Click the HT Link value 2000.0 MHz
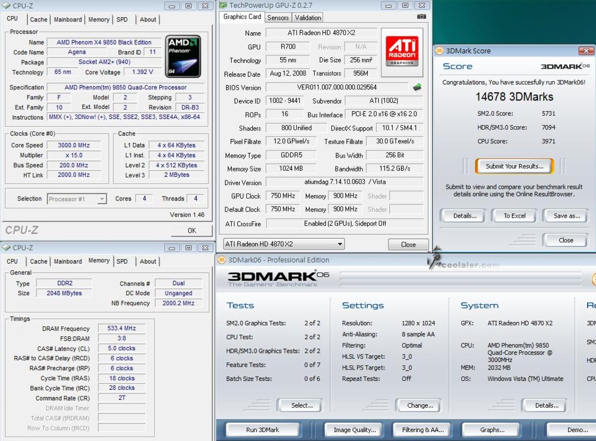 point(74,175)
